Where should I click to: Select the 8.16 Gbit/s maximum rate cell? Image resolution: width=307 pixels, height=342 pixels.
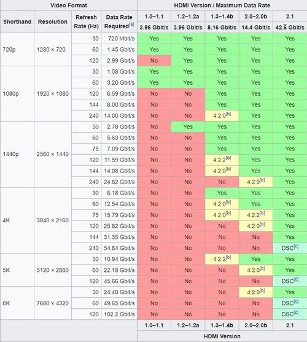pyautogui.click(x=222, y=28)
